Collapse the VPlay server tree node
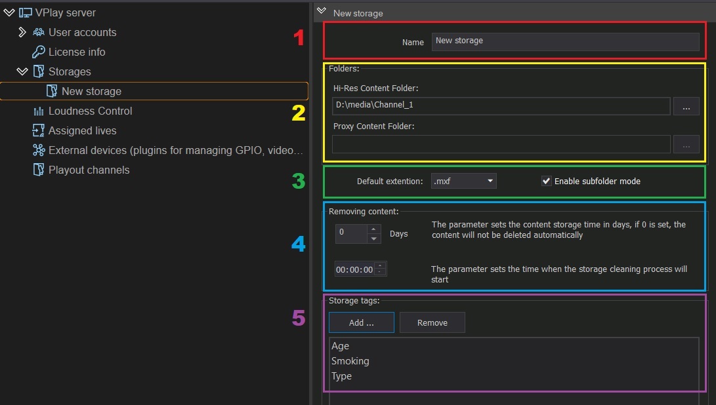The width and height of the screenshot is (716, 405). (9, 12)
